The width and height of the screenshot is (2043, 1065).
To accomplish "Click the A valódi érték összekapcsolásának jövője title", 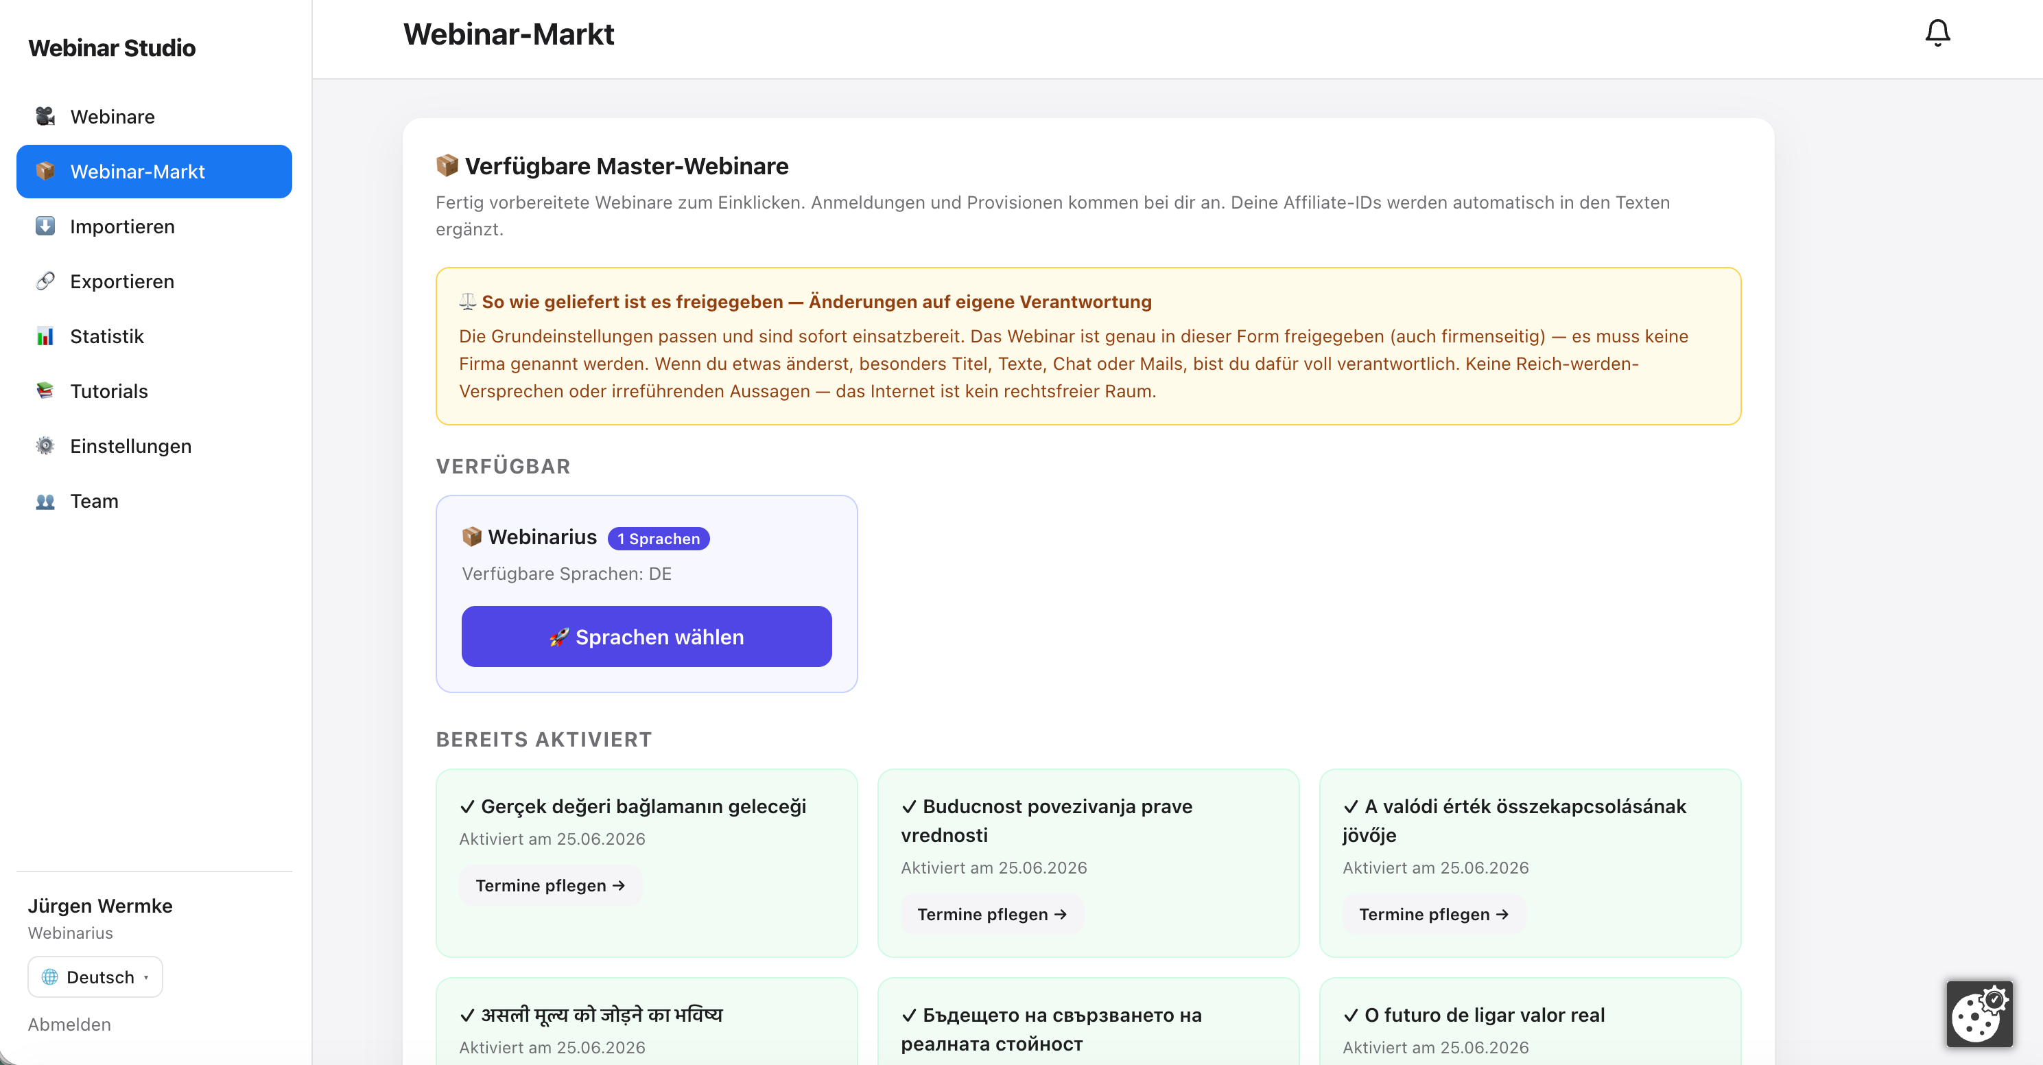I will click(1515, 821).
